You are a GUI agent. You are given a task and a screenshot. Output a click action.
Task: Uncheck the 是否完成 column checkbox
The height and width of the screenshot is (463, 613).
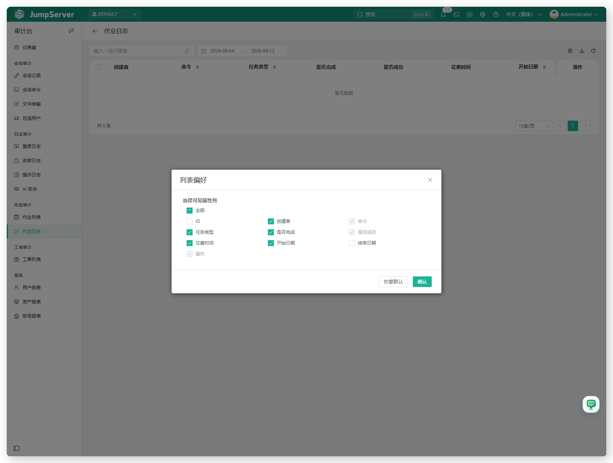coord(271,232)
